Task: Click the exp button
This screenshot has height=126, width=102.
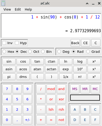Action: (x=66, y=69)
